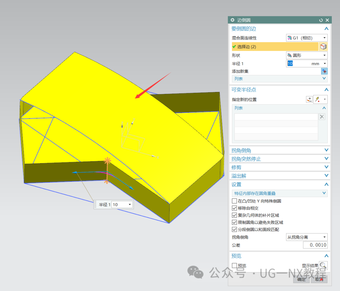Click the body selection cube icon
340x291 pixels.
pyautogui.click(x=323, y=47)
